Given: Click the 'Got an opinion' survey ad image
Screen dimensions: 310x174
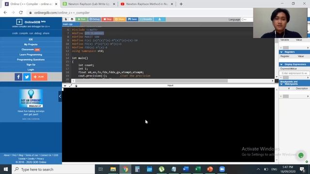Looking at the screenshot, I should click(x=31, y=98).
